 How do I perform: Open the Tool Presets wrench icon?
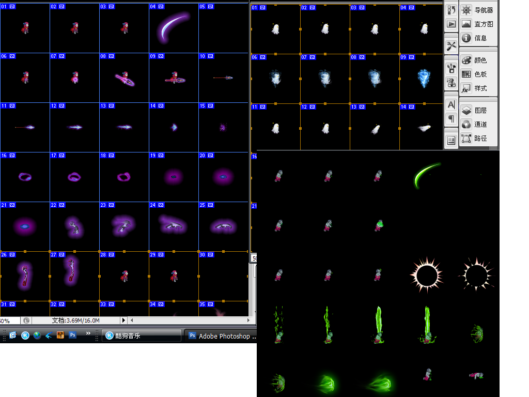pos(451,46)
